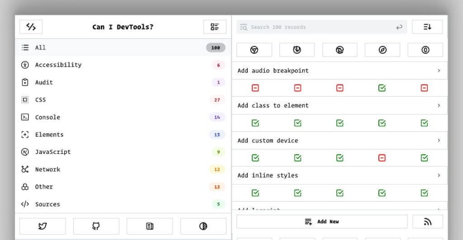Open the Add custom device feature
This screenshot has width=463, height=240.
click(x=339, y=140)
